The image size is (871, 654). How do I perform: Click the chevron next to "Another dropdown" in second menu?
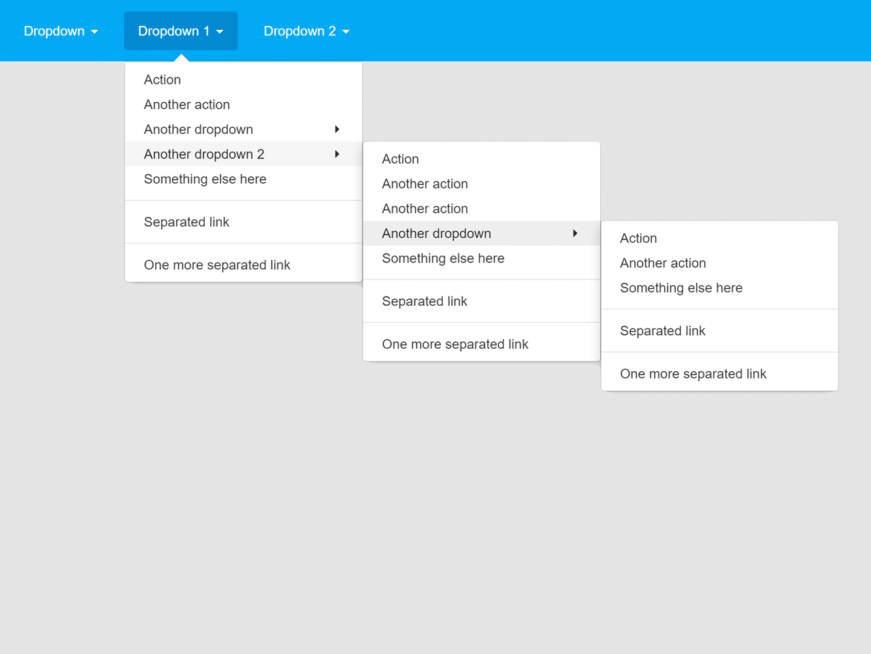pos(575,233)
